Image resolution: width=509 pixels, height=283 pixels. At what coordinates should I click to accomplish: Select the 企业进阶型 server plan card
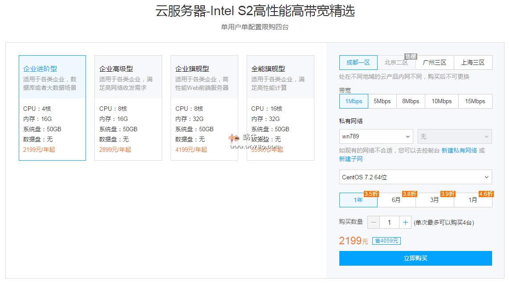52,108
